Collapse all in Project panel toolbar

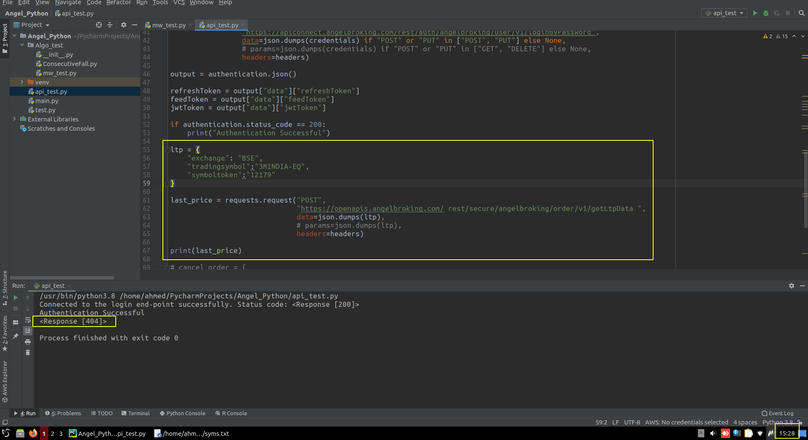click(110, 25)
